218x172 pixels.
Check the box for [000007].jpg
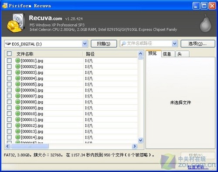(9, 96)
